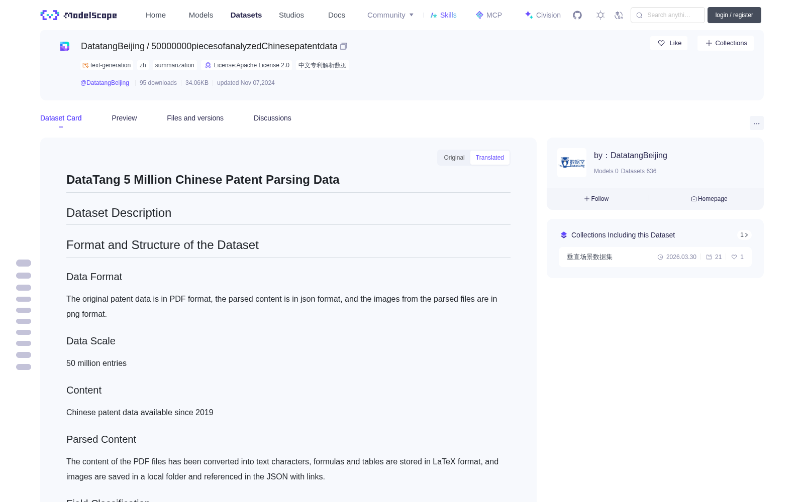The height and width of the screenshot is (502, 804).
Task: Click the License:Apache License 2.0 label
Action: pos(252,65)
